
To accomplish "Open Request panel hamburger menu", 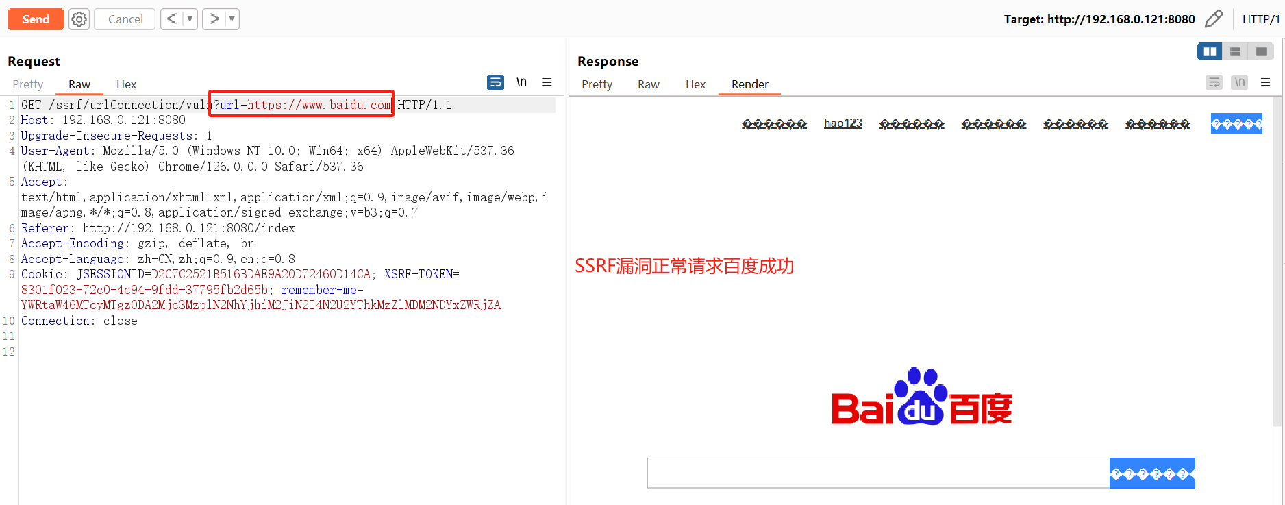I will point(547,82).
